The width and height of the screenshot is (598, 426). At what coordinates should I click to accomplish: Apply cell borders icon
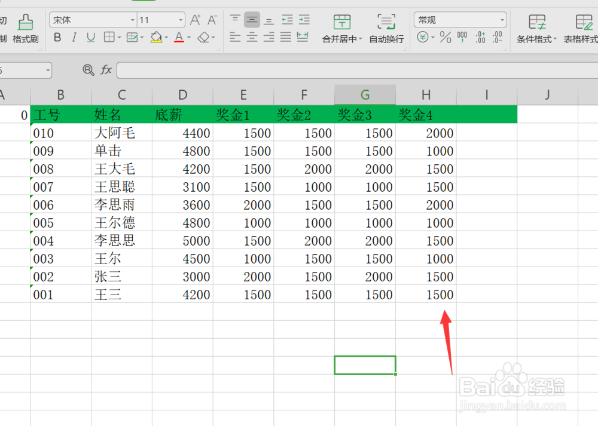109,37
